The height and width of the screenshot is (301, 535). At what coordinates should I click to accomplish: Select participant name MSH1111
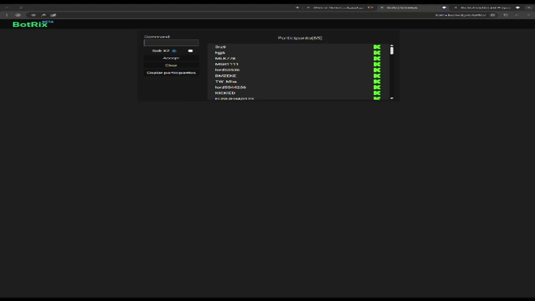[x=227, y=64]
